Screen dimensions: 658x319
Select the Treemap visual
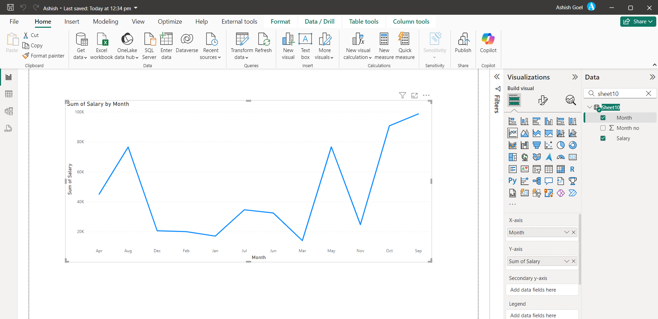pos(513,157)
